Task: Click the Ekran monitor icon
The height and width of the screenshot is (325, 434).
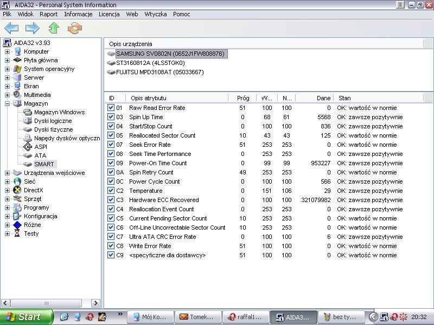Action: pyautogui.click(x=17, y=86)
